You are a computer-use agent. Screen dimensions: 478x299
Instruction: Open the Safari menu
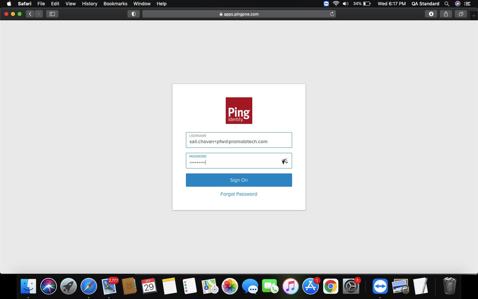pyautogui.click(x=25, y=4)
